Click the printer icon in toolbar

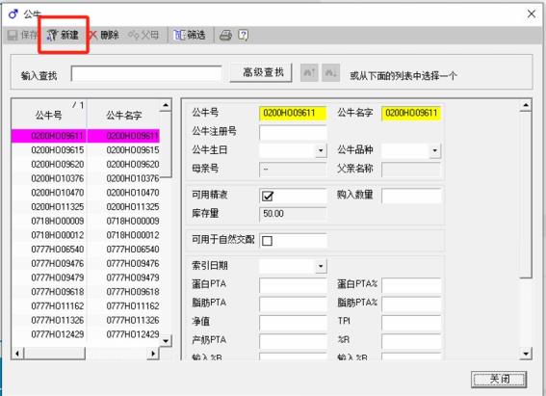[x=225, y=36]
